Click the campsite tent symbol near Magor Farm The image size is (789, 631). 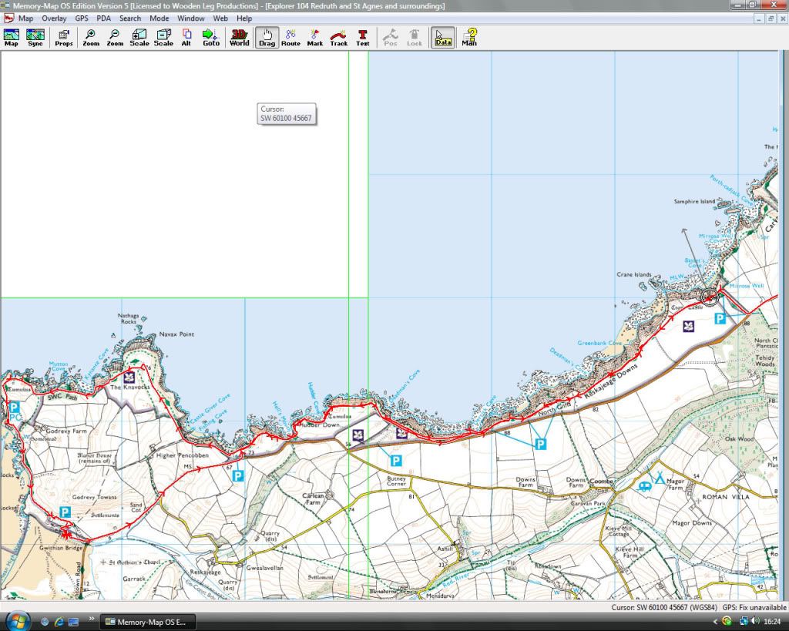(660, 478)
